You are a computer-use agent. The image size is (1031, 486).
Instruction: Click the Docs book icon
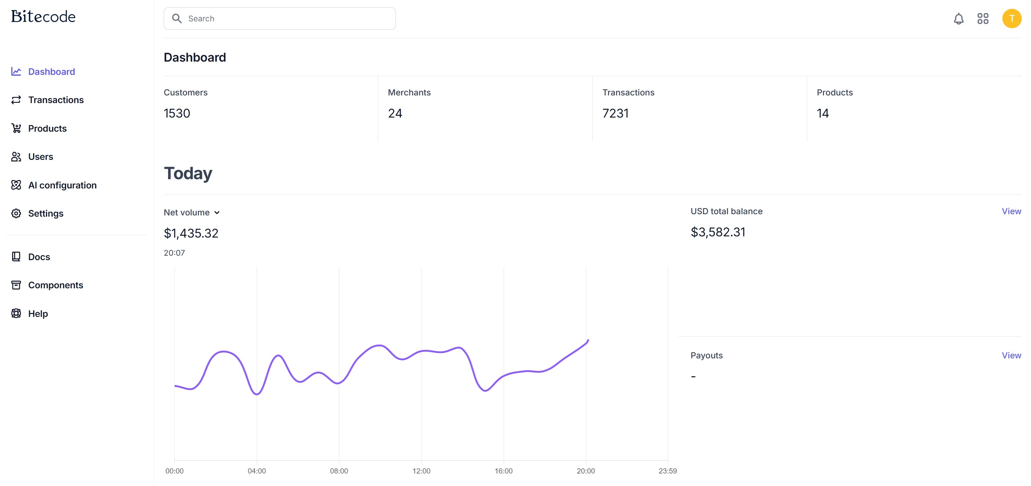16,257
